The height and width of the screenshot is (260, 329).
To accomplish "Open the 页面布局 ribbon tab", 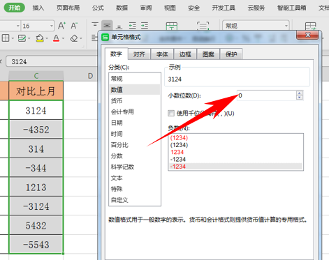I will pyautogui.click(x=68, y=8).
